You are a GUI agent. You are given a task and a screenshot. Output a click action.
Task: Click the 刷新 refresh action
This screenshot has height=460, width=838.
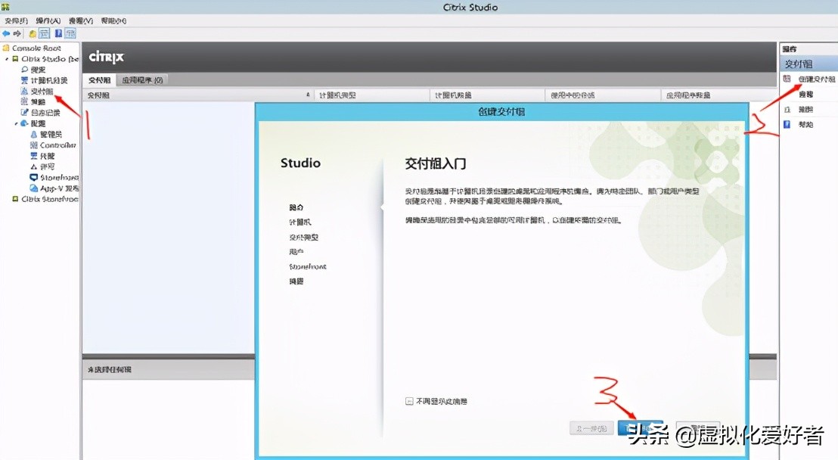(805, 109)
